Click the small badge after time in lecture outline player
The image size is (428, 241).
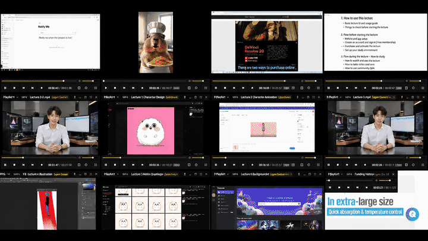pyautogui.click(x=399, y=88)
